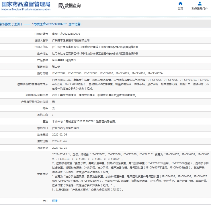Click the 注册人住所 address value
The width and height of the screenshot is (211, 206).
pos(95,47)
